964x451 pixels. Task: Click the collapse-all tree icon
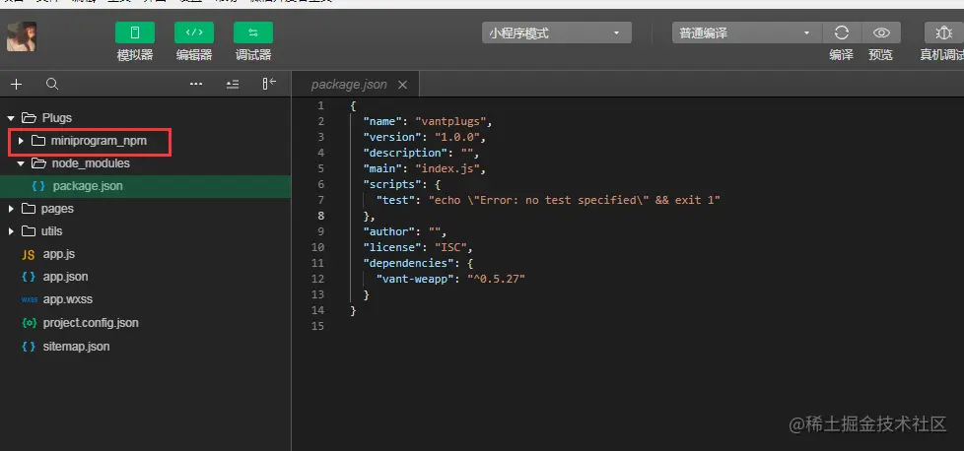point(233,84)
